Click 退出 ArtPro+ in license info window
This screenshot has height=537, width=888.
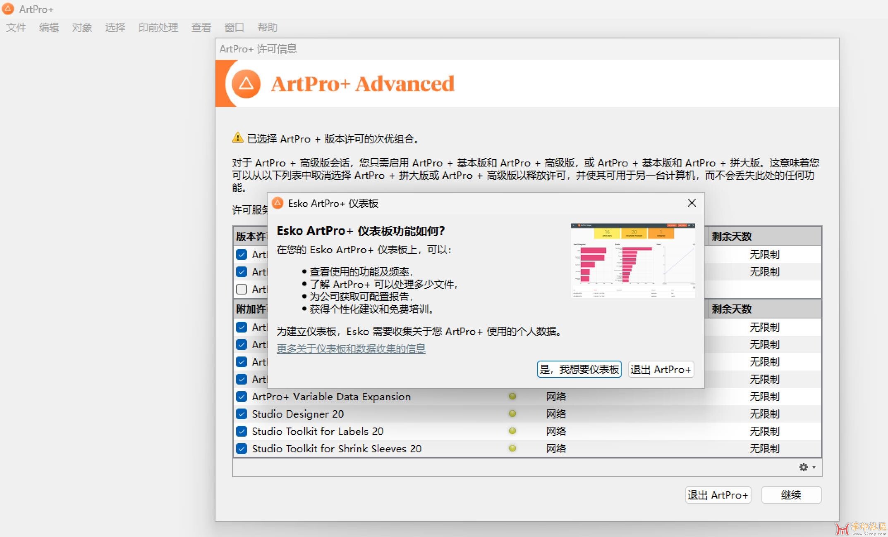tap(718, 495)
